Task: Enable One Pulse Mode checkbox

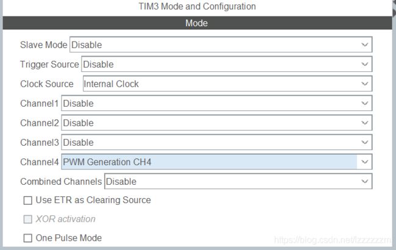Action: tap(27, 238)
